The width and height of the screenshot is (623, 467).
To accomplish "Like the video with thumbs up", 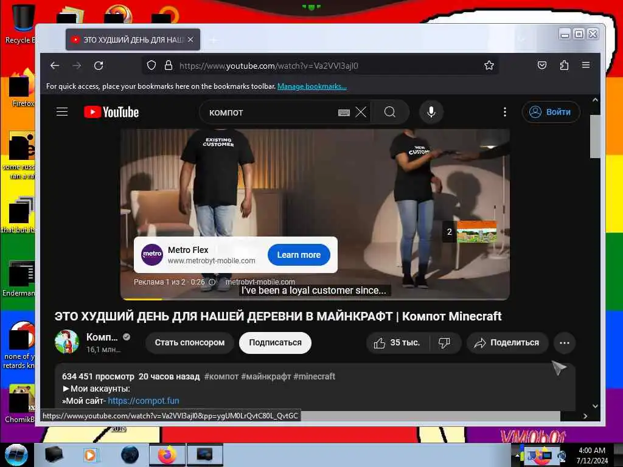I will [x=397, y=343].
